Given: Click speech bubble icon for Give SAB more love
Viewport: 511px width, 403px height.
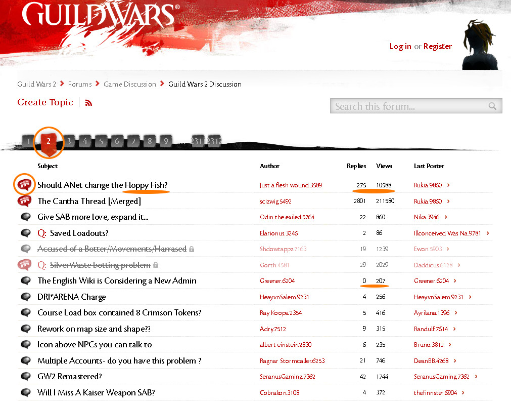Looking at the screenshot, I should (25, 217).
